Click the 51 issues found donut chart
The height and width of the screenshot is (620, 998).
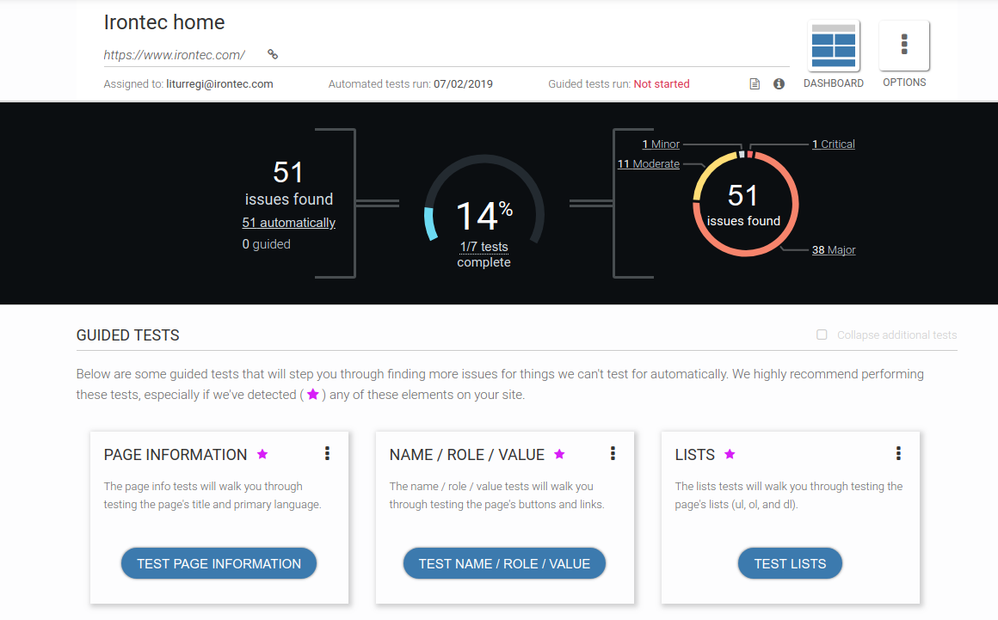tap(745, 204)
